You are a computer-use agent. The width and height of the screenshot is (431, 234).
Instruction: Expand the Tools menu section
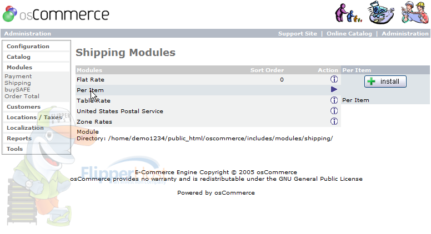(14, 149)
